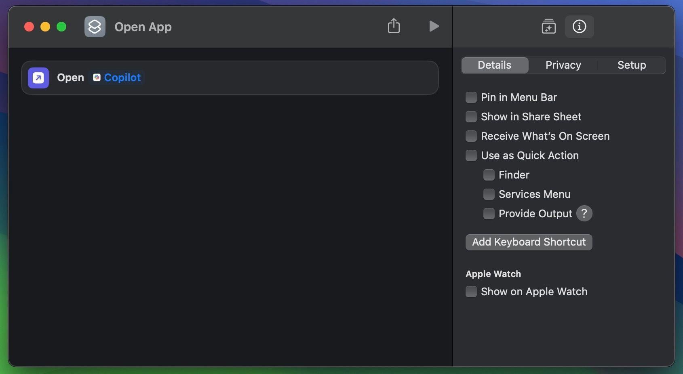
Task: Click the Provide Output help question mark
Action: tap(584, 214)
